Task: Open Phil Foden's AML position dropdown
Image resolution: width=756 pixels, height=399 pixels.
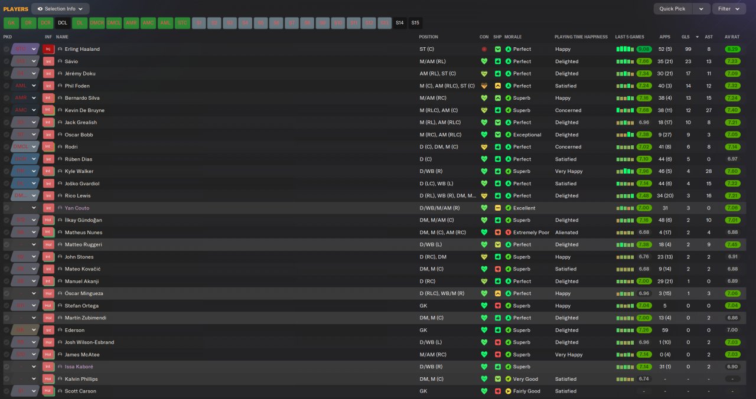Action: (x=25, y=86)
